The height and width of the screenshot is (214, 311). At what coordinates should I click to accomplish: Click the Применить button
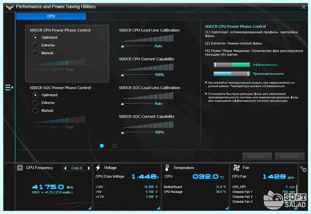289,157
